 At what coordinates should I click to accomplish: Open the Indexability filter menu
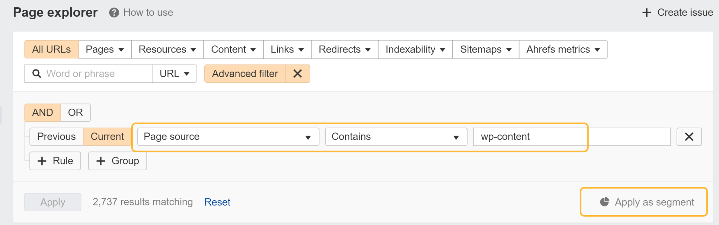click(415, 49)
